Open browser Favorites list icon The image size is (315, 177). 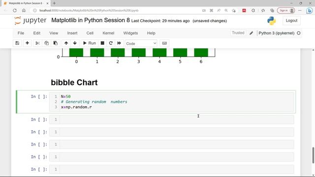click(263, 10)
